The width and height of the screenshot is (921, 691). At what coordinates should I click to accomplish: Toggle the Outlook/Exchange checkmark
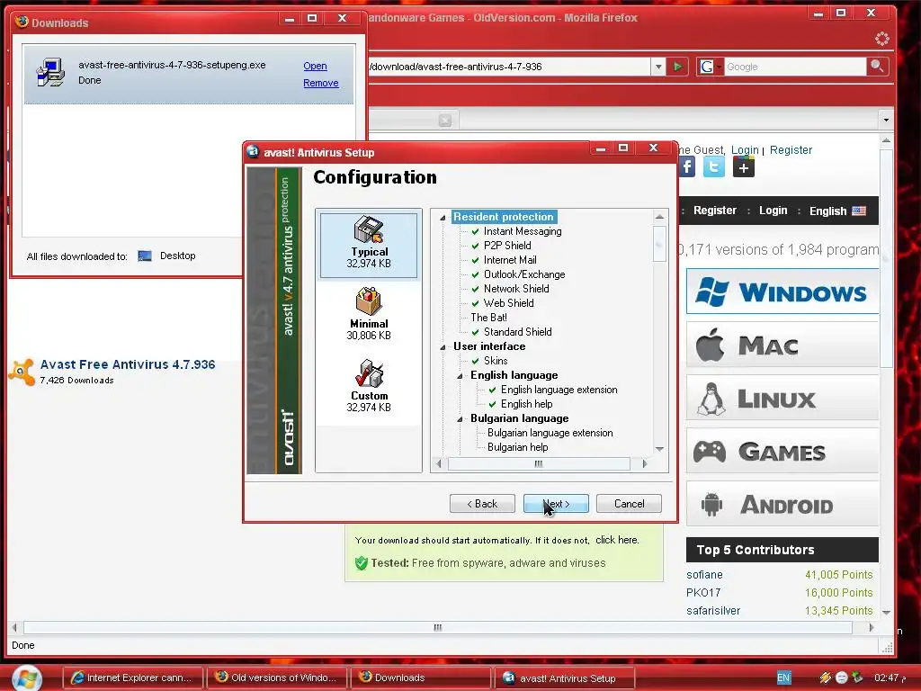click(475, 274)
